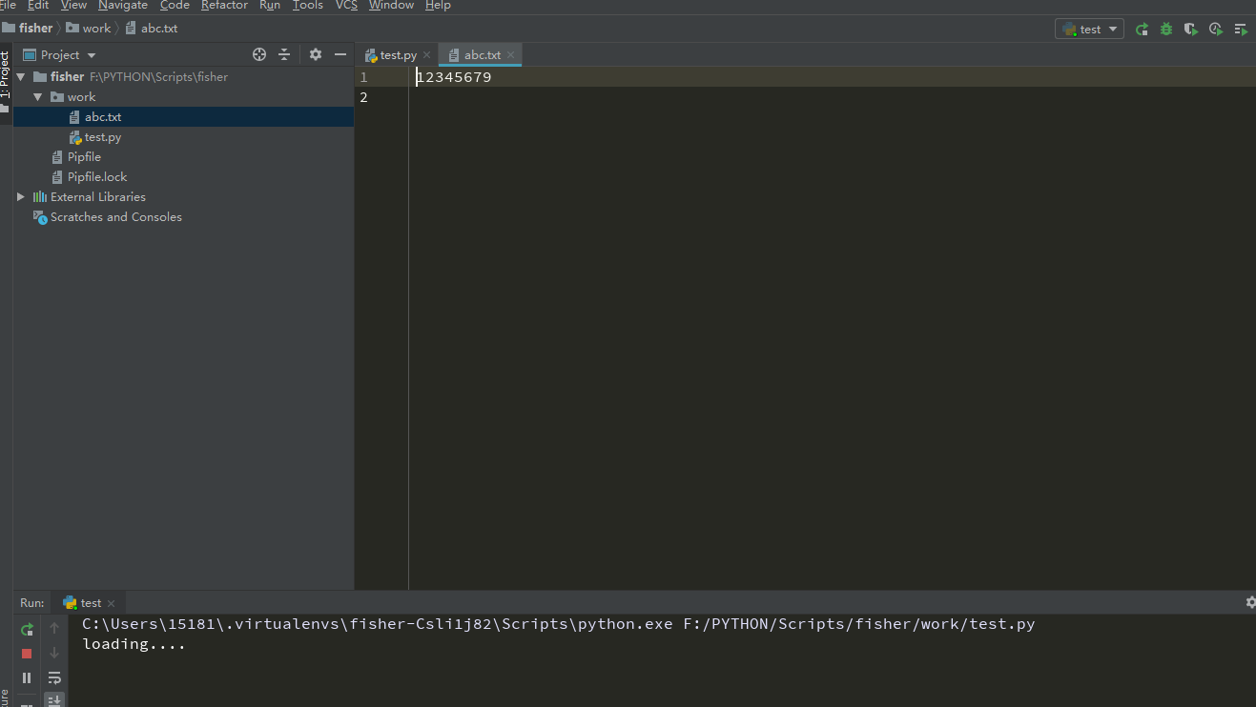
Task: Open the VCS menu
Action: point(345,6)
